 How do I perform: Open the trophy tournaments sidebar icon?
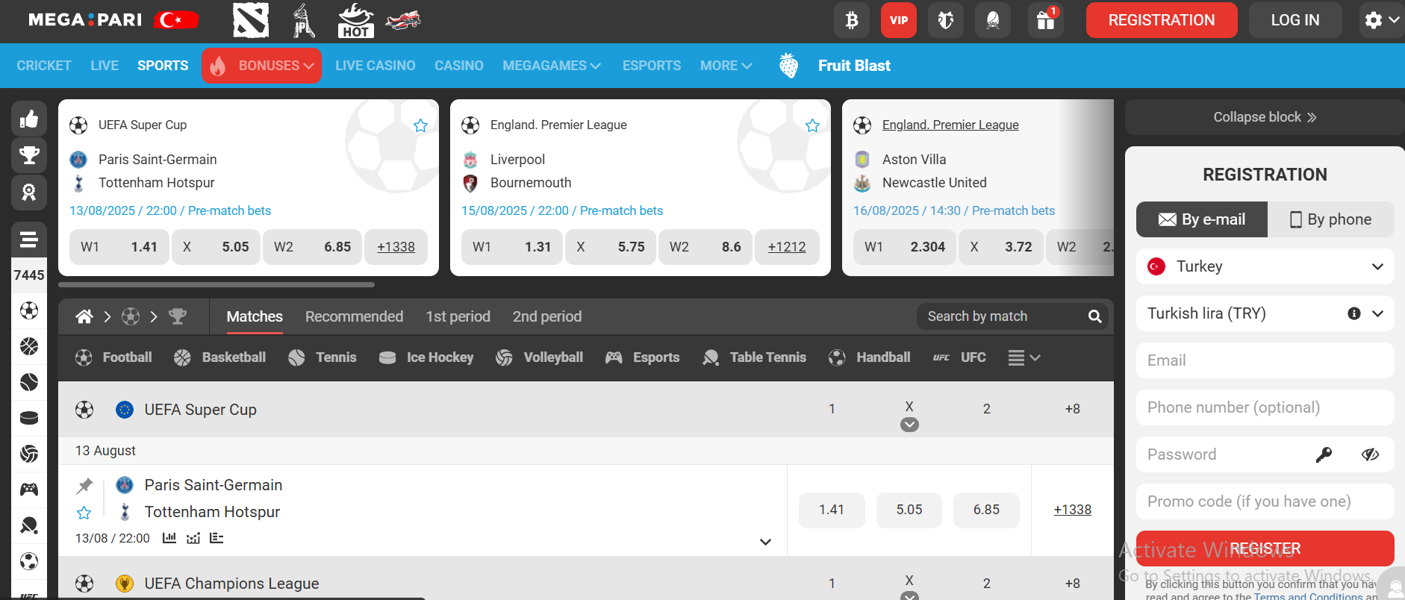(29, 155)
